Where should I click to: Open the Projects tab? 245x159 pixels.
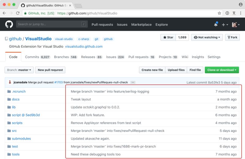pos(168,57)
